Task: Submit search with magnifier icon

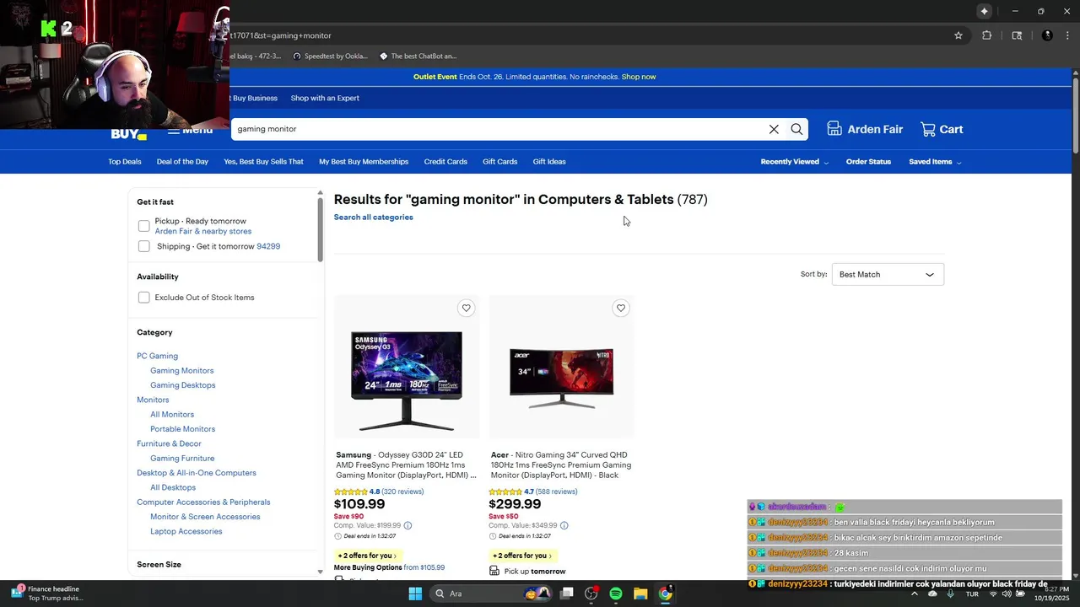Action: coord(796,129)
